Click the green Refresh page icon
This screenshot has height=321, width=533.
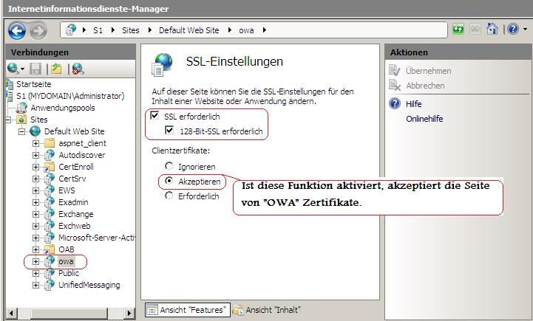[458, 30]
